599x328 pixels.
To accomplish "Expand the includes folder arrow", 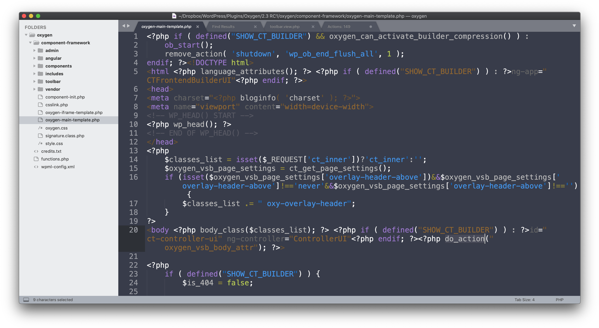I will point(34,74).
